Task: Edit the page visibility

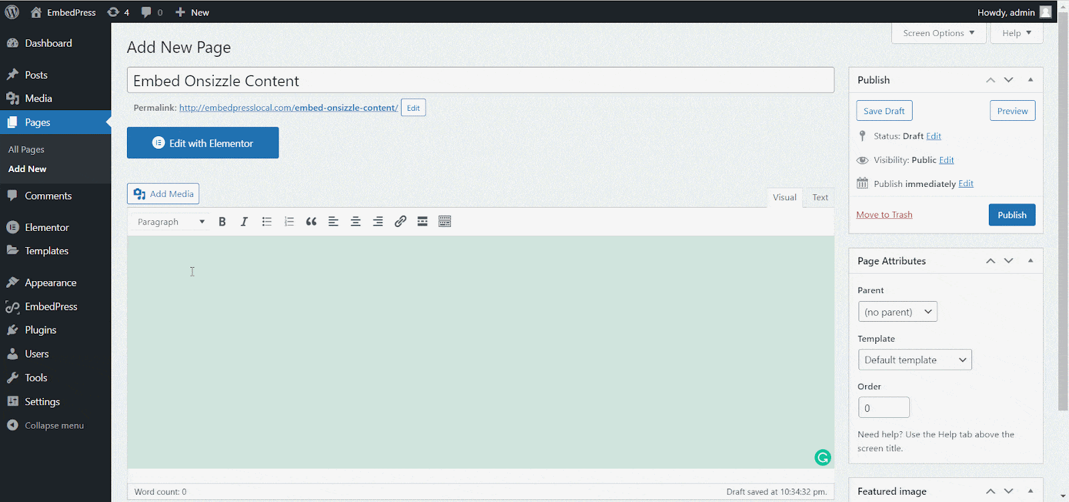Action: click(946, 160)
